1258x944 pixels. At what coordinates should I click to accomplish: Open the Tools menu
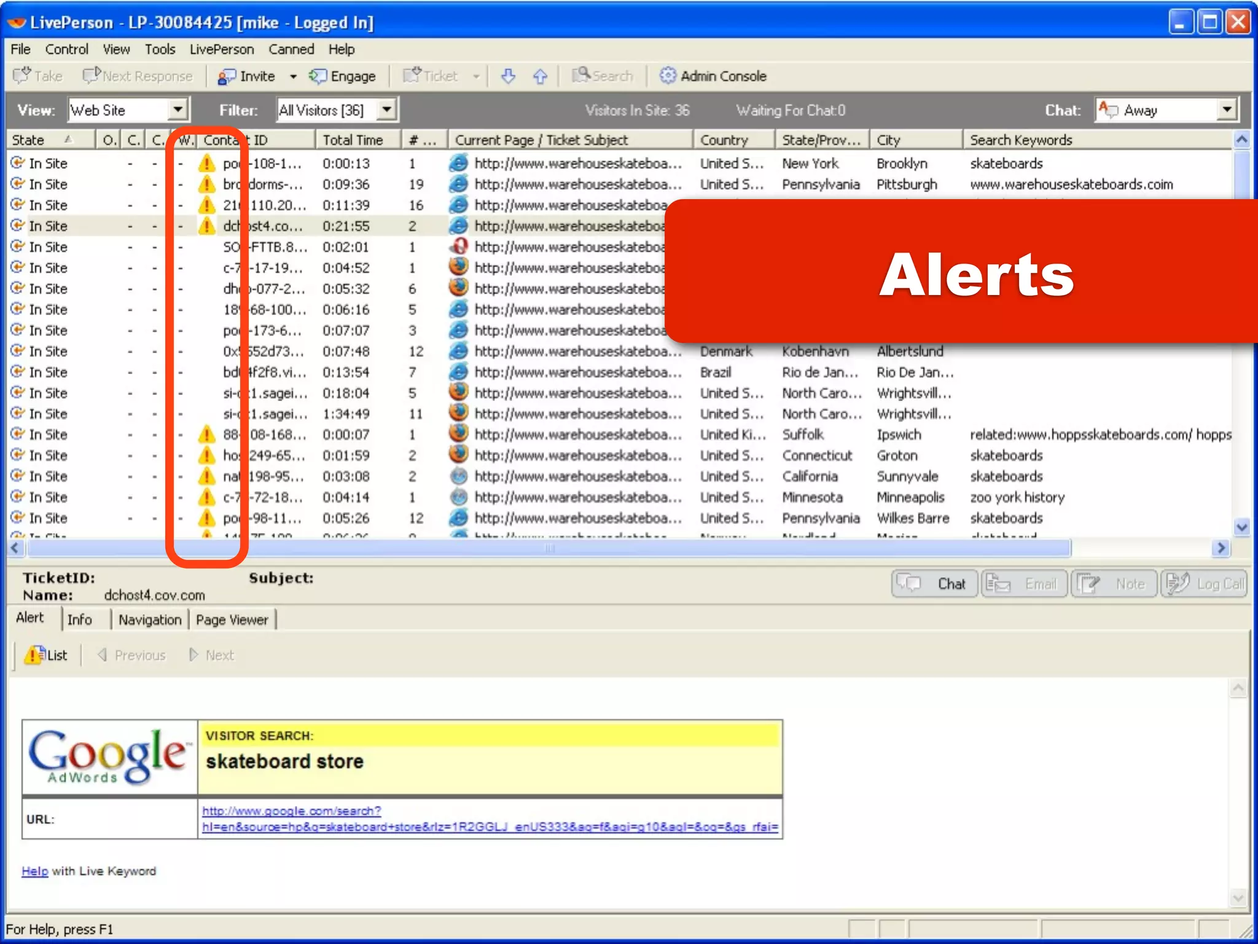click(160, 49)
